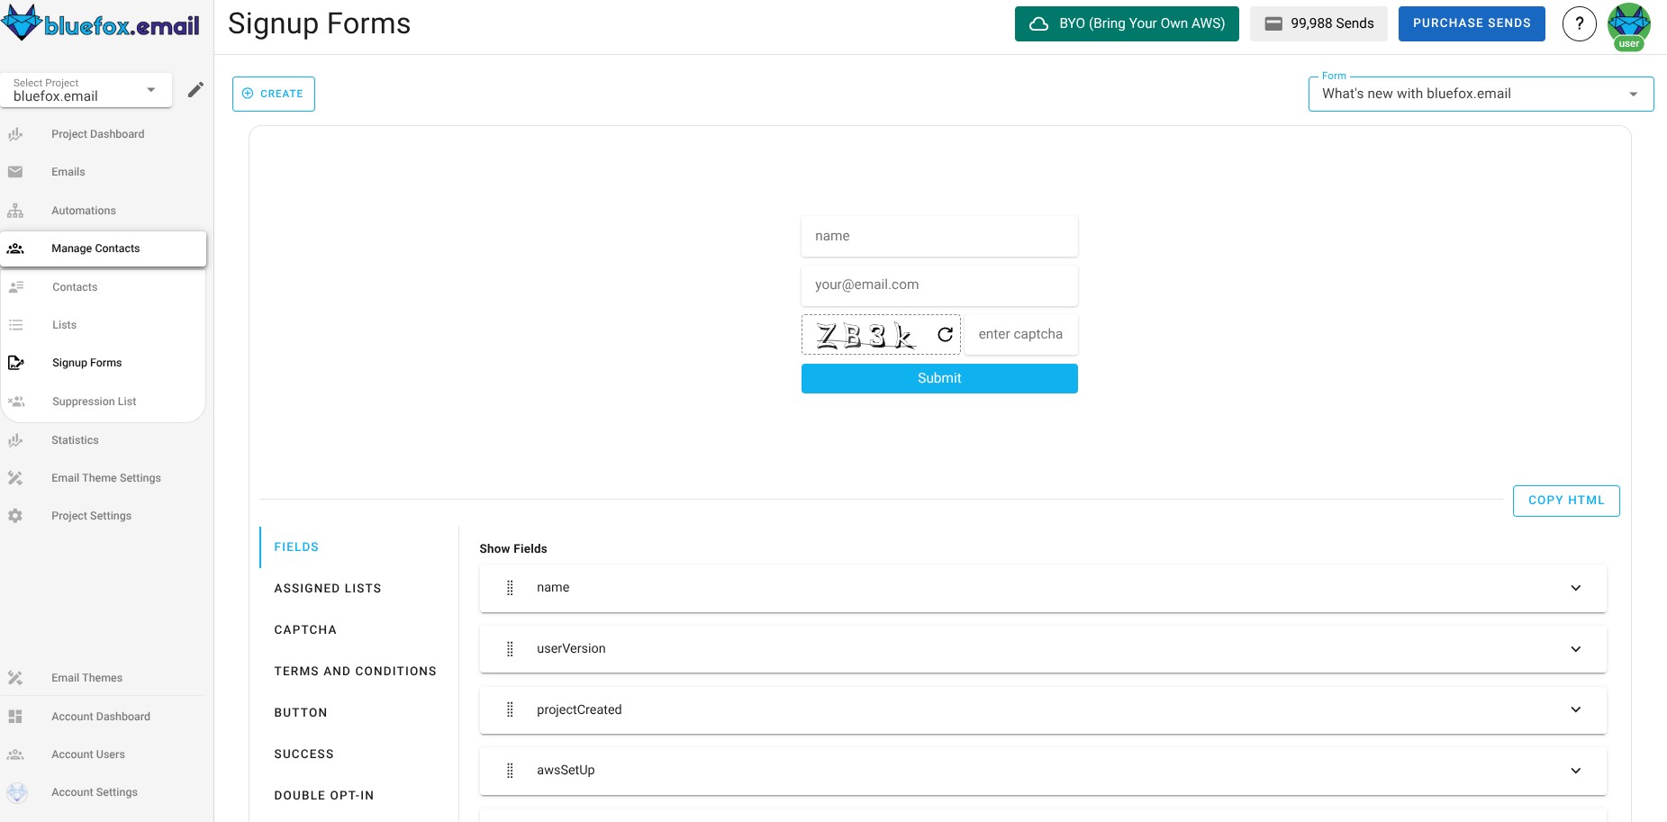Screen dimensions: 1667x822
Task: Select the Emails envelope icon
Action: click(16, 171)
